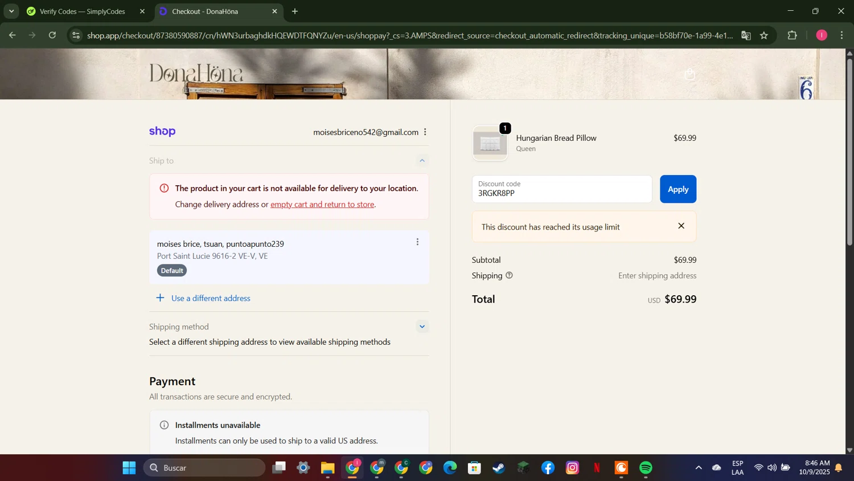This screenshot has width=854, height=481.
Task: Bookmark this page with the star icon
Action: tap(764, 35)
